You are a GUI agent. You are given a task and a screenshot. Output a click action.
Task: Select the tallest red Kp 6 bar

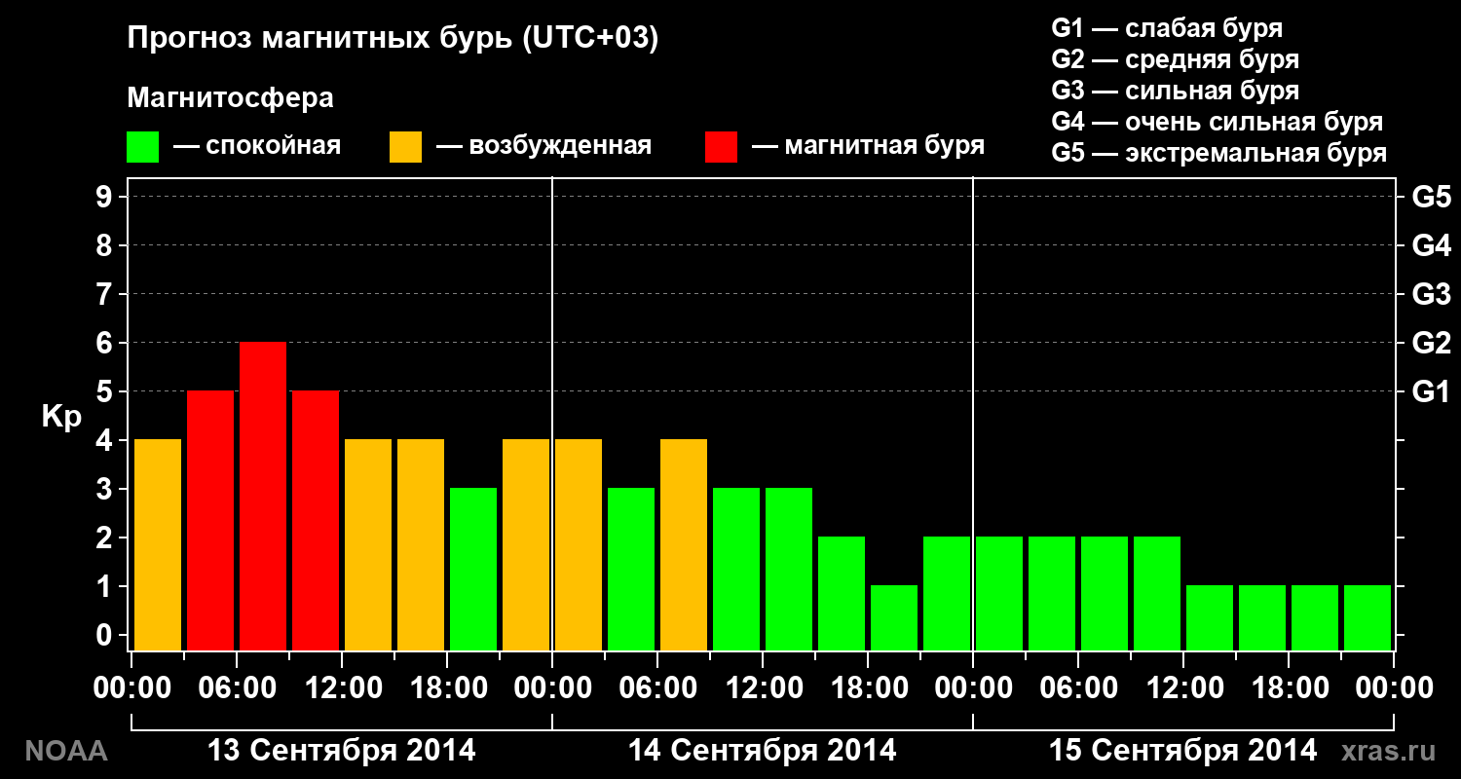263,496
